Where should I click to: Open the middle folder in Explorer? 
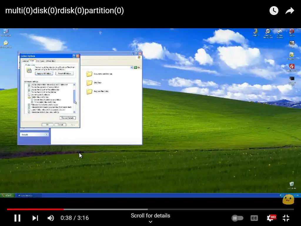tap(94, 83)
